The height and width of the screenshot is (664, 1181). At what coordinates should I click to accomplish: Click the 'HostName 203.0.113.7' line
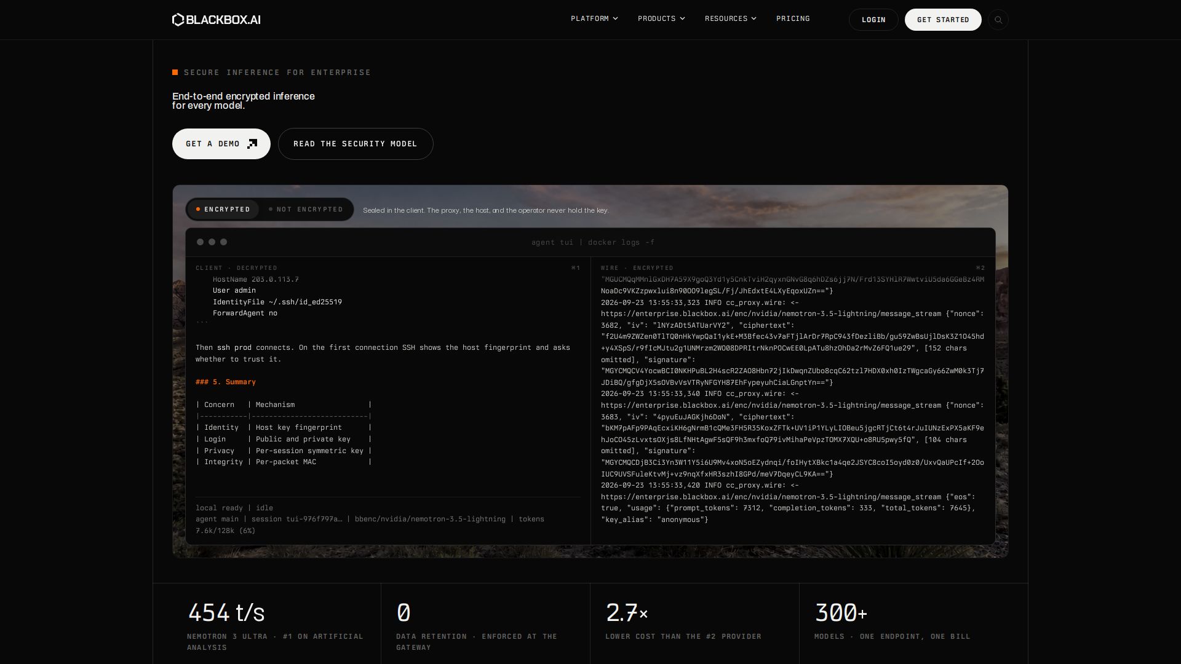point(256,279)
